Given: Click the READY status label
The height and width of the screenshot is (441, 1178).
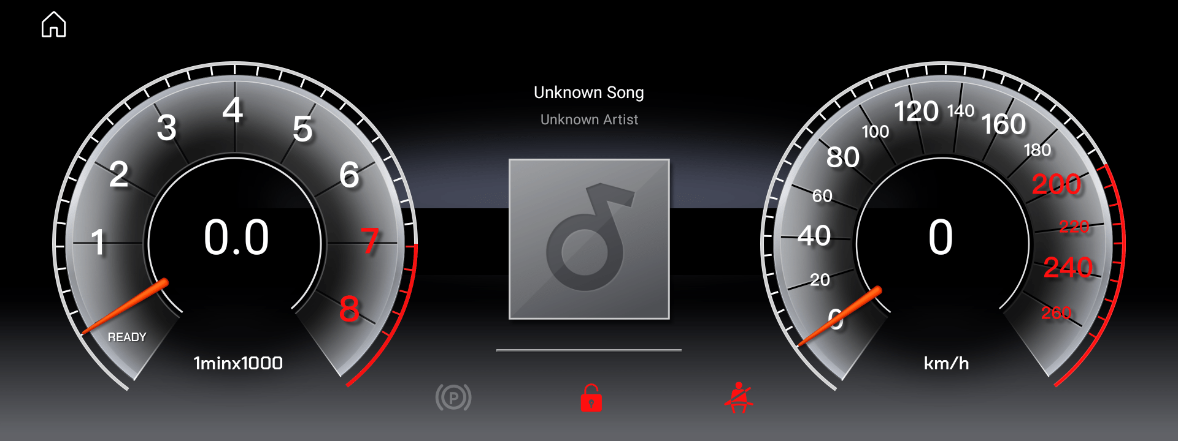Looking at the screenshot, I should [127, 337].
